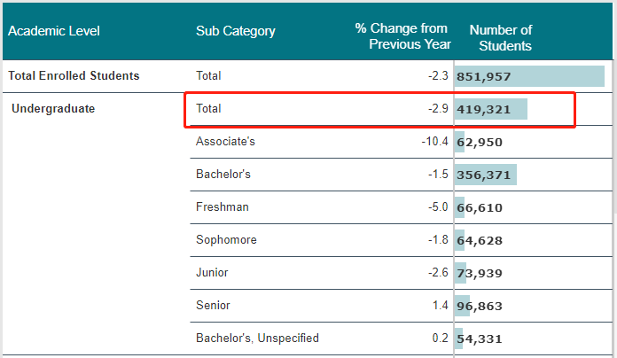Select the Freshman sub category row

pyautogui.click(x=223, y=207)
